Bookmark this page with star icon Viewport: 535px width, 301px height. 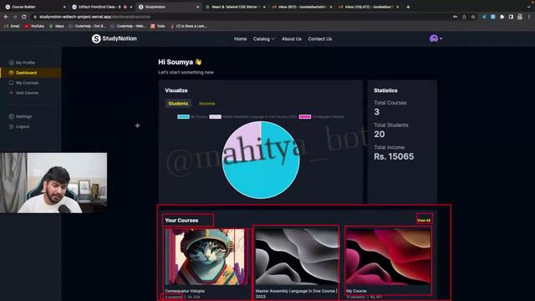tap(473, 17)
